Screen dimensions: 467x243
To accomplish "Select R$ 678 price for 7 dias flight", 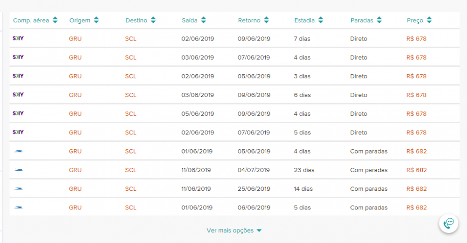I will click(416, 39).
